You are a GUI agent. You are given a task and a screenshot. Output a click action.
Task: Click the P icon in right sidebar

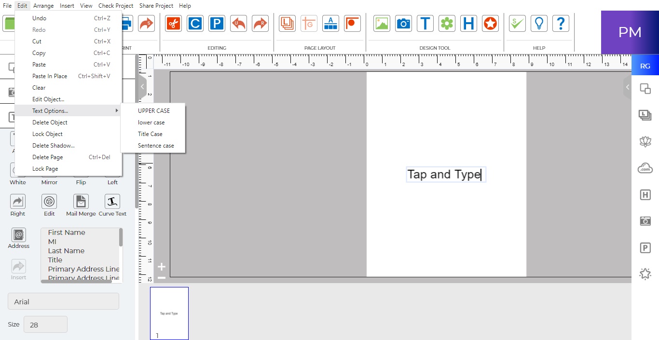tap(645, 248)
